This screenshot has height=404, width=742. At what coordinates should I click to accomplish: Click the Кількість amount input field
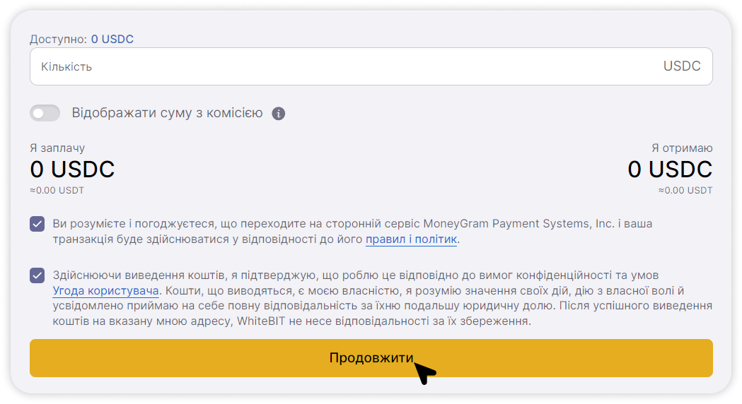(371, 66)
